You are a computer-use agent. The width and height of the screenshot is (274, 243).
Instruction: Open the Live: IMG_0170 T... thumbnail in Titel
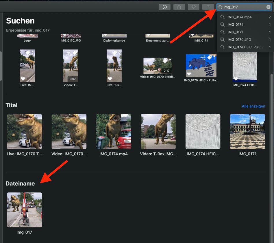click(24, 132)
